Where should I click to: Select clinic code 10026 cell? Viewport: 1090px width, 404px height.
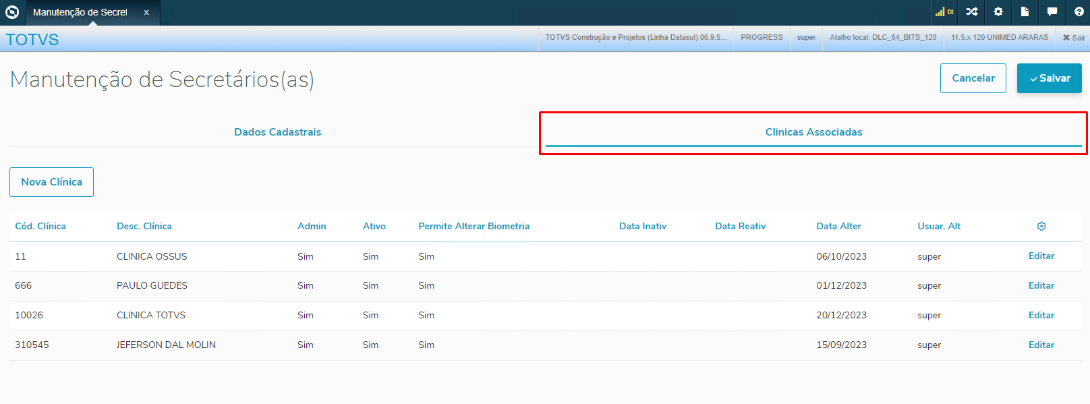29,316
